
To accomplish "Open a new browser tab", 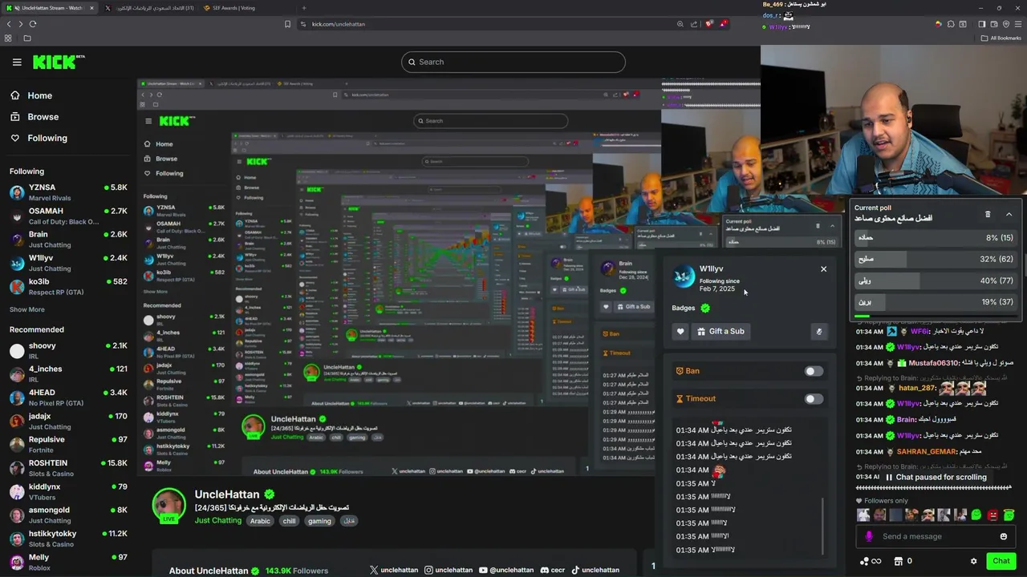I will 303,8.
